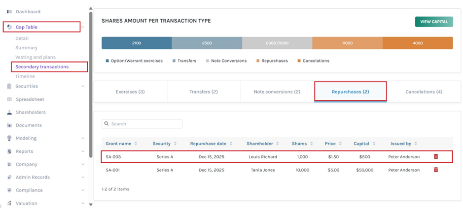Click the Shareholders person icon
This screenshot has height=208, width=463.
(9, 112)
